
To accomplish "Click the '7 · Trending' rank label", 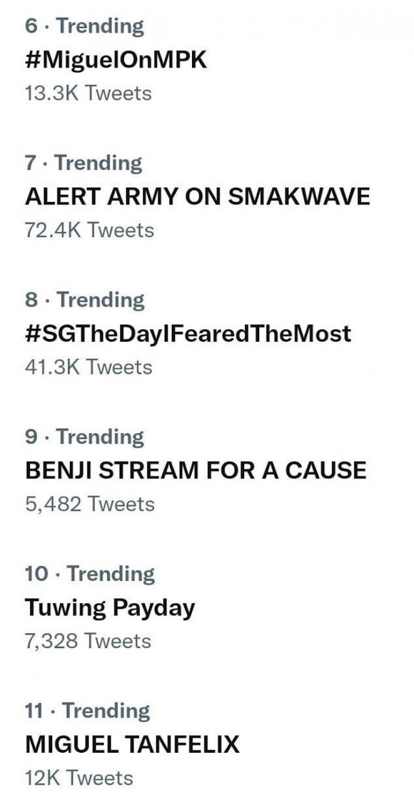I will [83, 163].
